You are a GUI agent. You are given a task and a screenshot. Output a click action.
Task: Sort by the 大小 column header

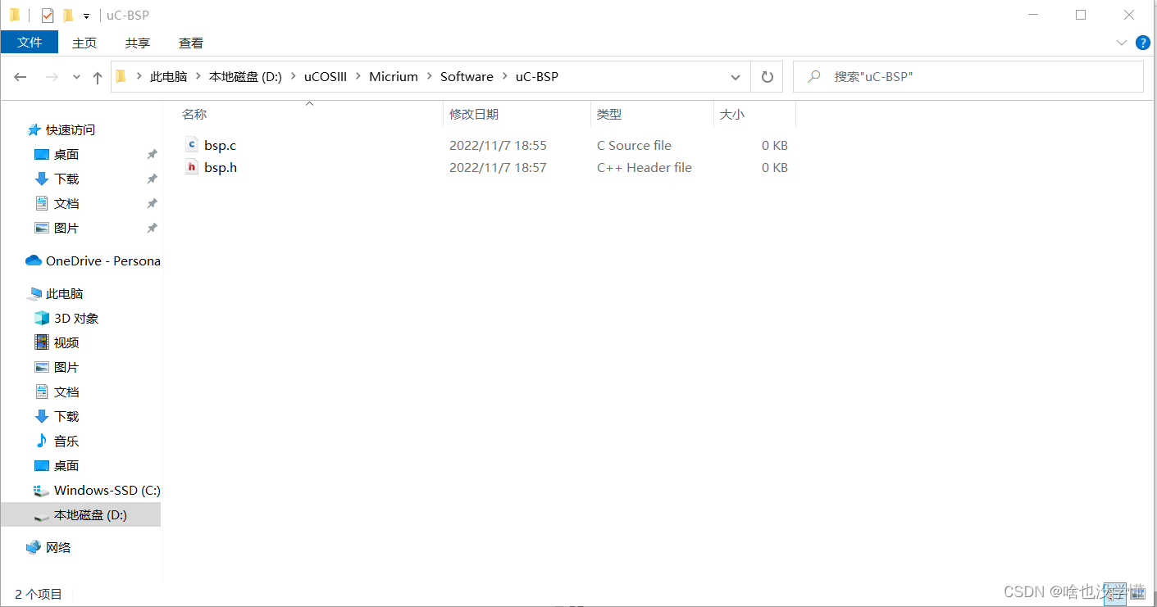(x=731, y=115)
